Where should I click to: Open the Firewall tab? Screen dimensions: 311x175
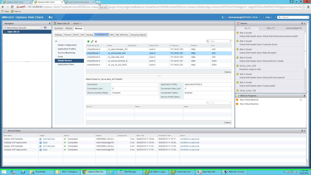[x=68, y=35]
